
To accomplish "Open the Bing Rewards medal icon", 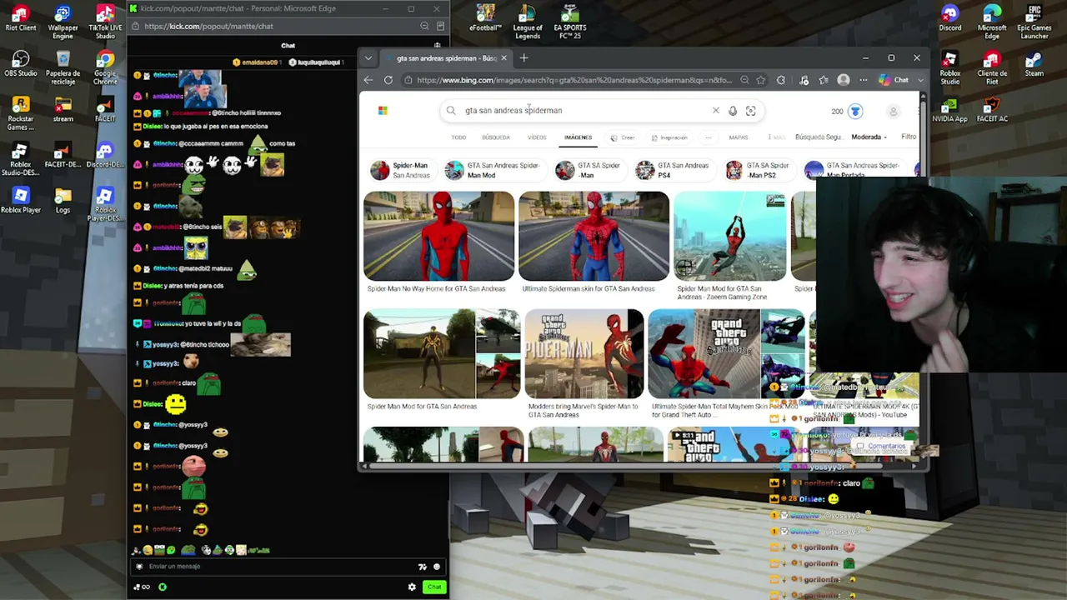I will 855,111.
